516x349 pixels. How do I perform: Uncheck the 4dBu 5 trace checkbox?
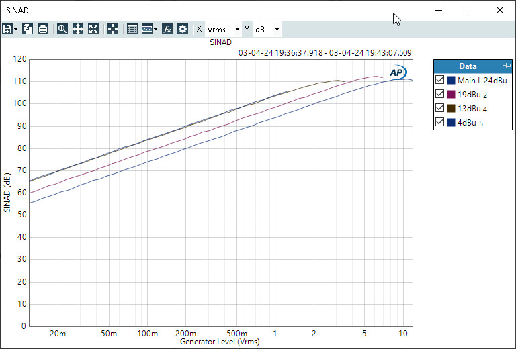click(439, 122)
